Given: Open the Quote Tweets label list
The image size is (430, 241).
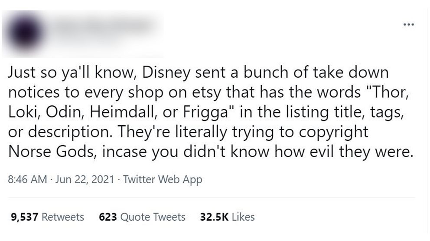Looking at the screenshot, I should (x=153, y=217).
